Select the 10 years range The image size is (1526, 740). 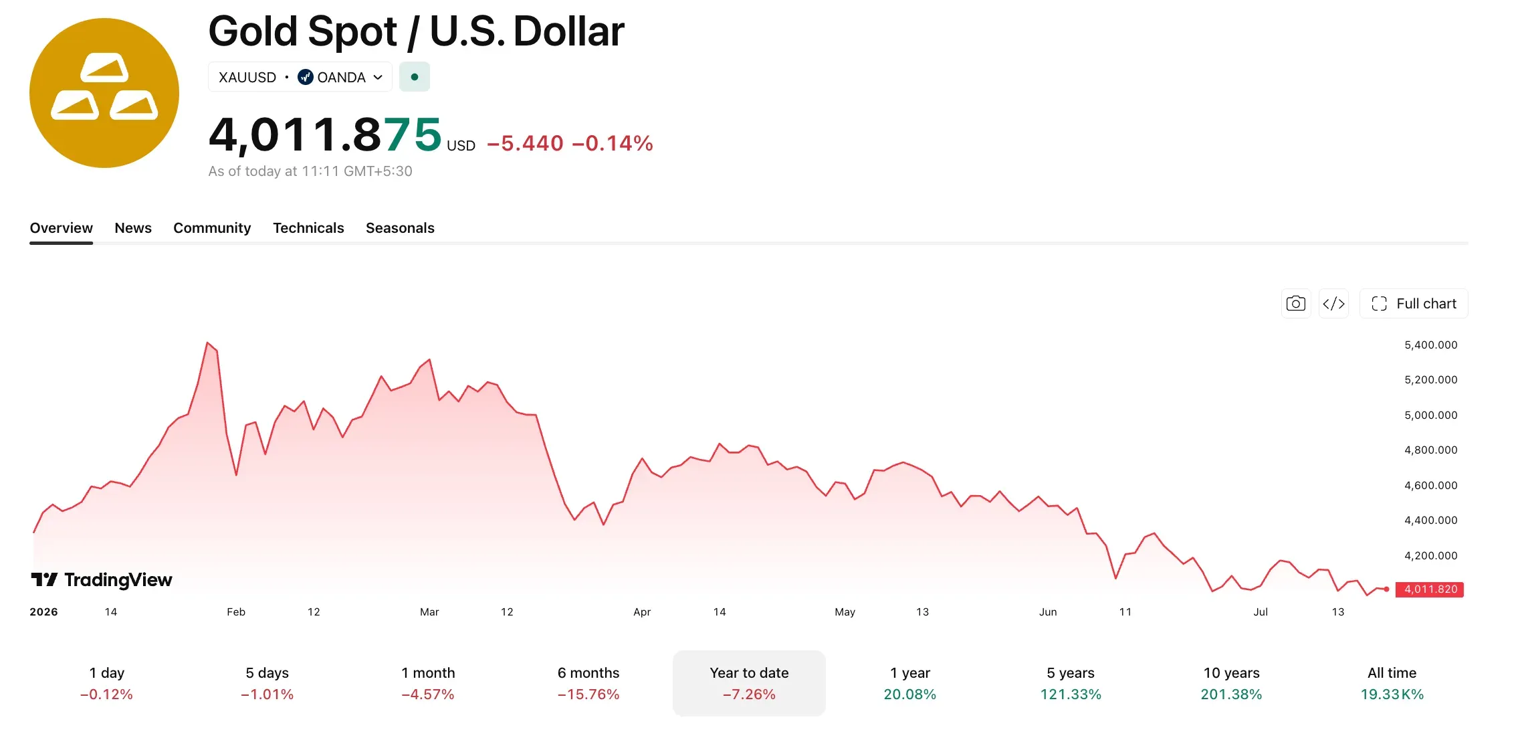click(x=1232, y=683)
